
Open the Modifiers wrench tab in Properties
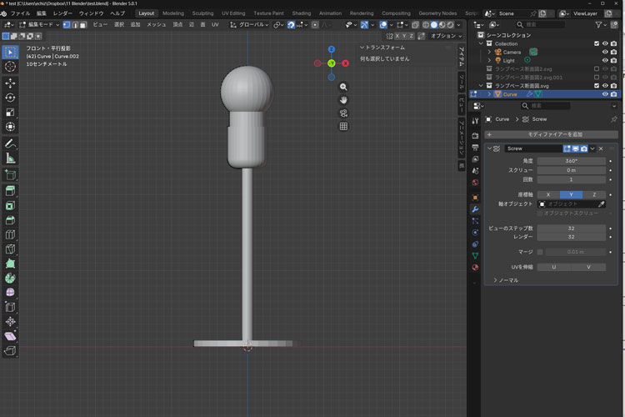475,209
